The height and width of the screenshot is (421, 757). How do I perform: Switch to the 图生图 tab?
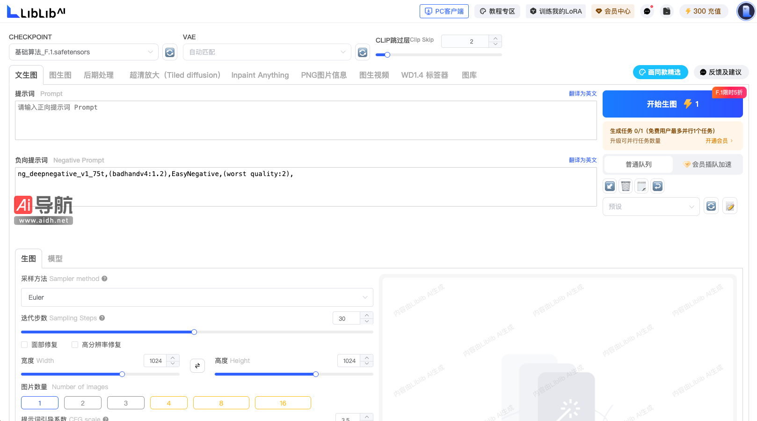pyautogui.click(x=60, y=75)
